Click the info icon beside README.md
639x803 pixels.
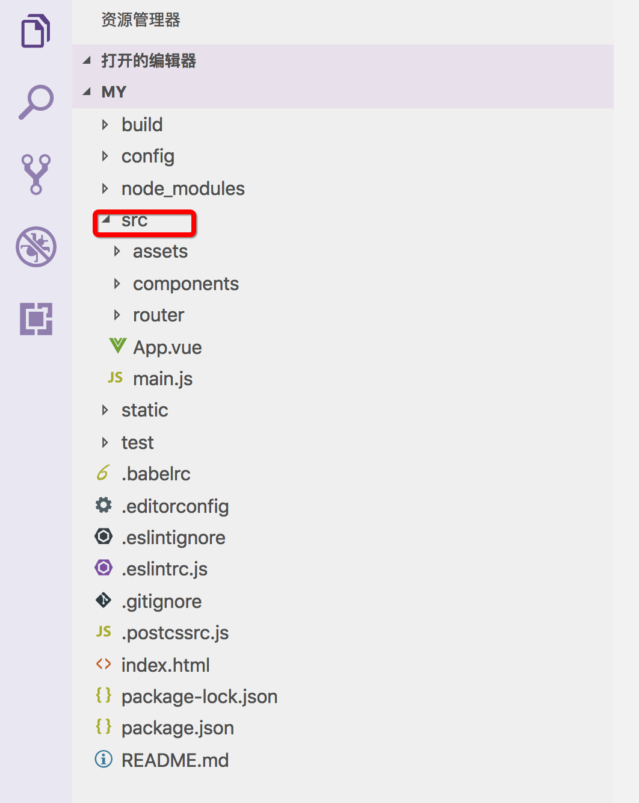tap(103, 759)
